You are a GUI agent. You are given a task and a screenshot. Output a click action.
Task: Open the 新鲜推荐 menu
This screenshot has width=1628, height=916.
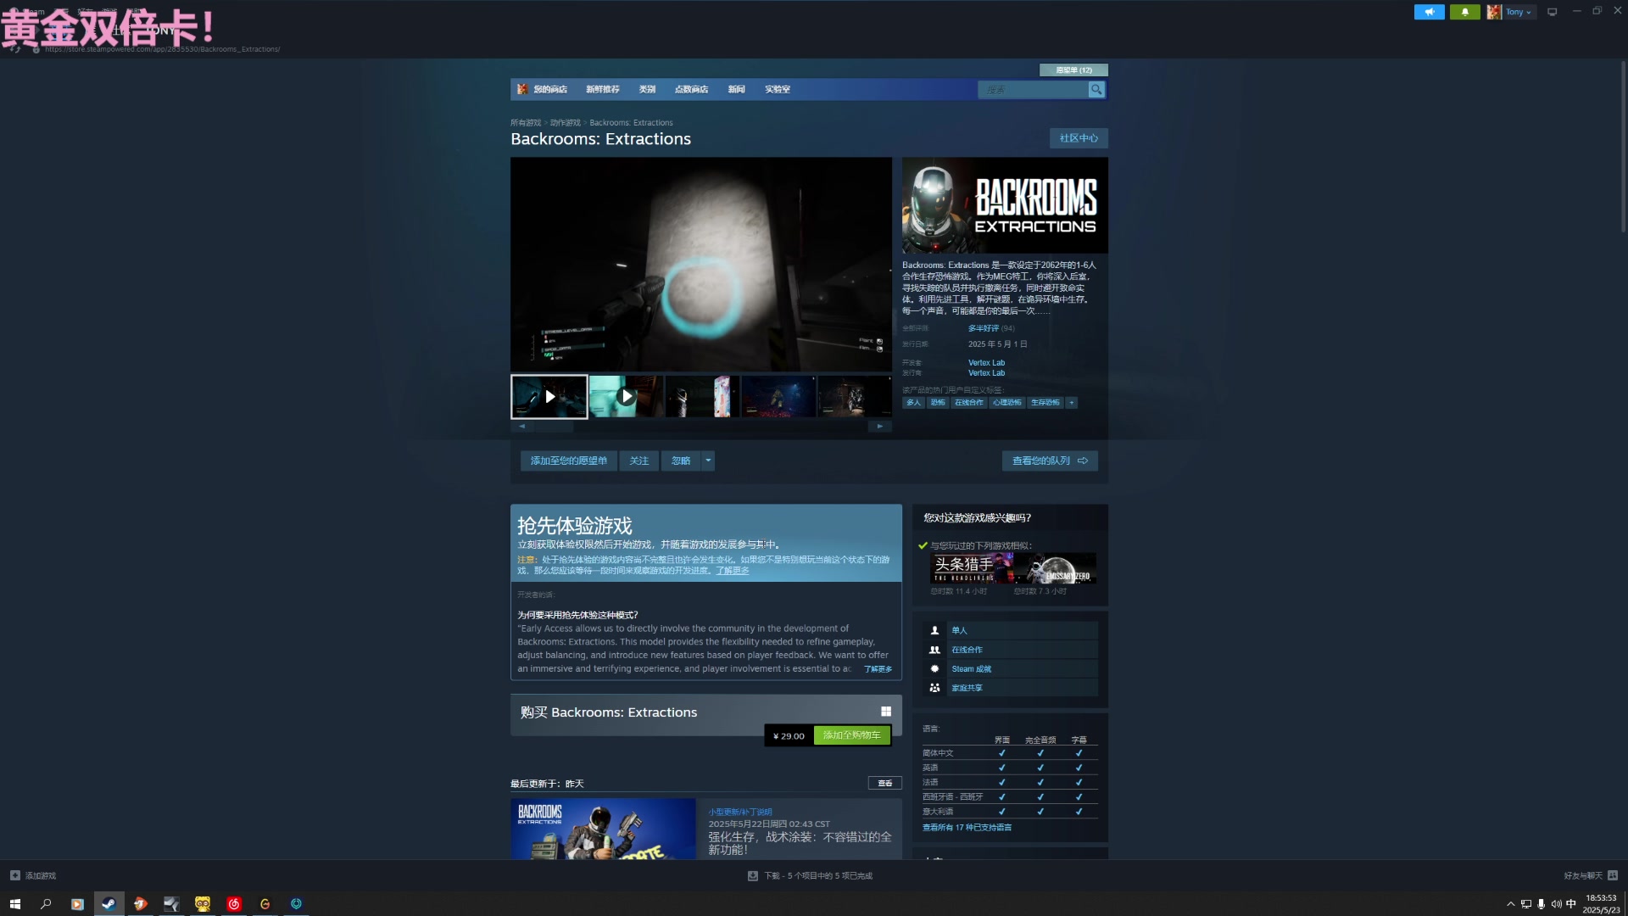click(602, 89)
